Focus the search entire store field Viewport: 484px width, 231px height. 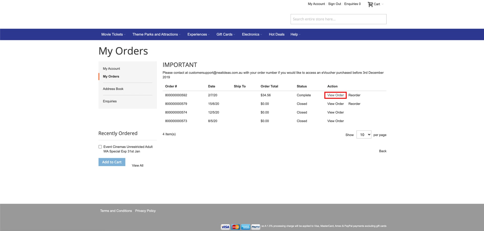338,19
